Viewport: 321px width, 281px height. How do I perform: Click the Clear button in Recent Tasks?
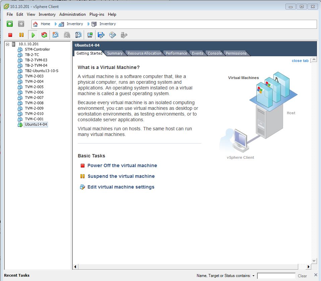click(302, 276)
